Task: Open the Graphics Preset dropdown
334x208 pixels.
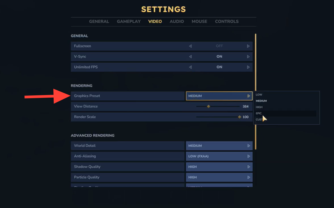Action: 219,96
